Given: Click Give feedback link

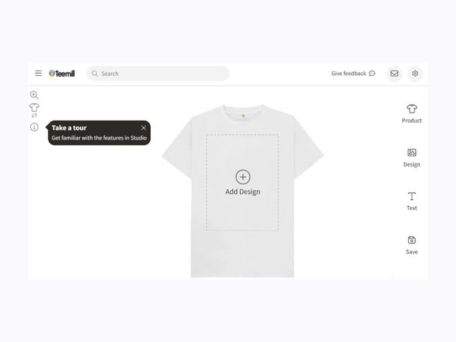Looking at the screenshot, I should coord(349,73).
